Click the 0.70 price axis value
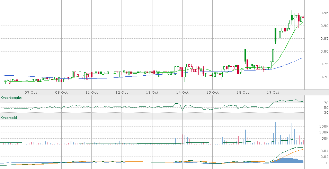 click(324, 77)
